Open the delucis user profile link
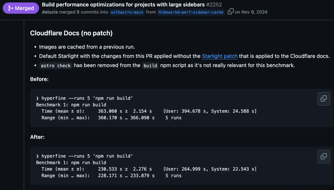 [50, 12]
